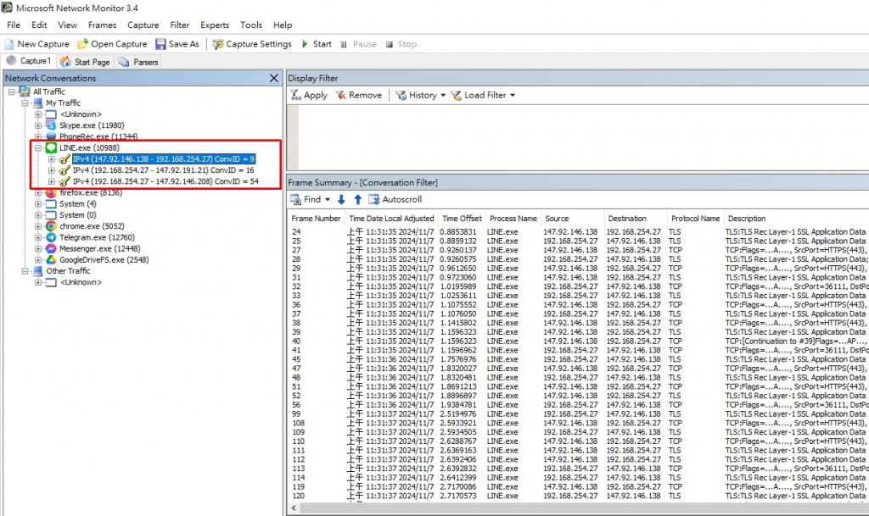Click the Find button in Frame Summary
The height and width of the screenshot is (516, 869).
coord(305,199)
